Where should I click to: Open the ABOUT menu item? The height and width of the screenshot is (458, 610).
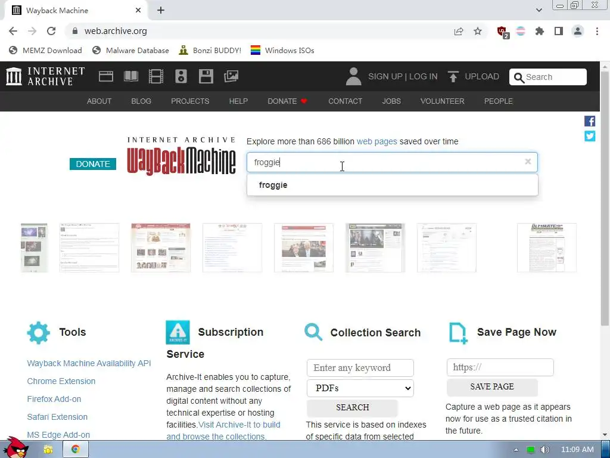pyautogui.click(x=99, y=101)
